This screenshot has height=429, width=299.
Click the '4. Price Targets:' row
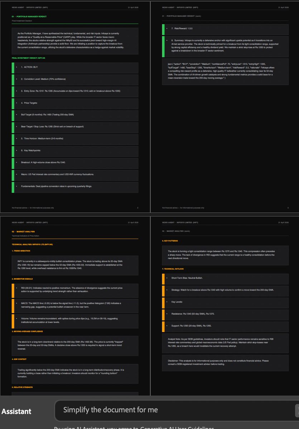click(75, 103)
